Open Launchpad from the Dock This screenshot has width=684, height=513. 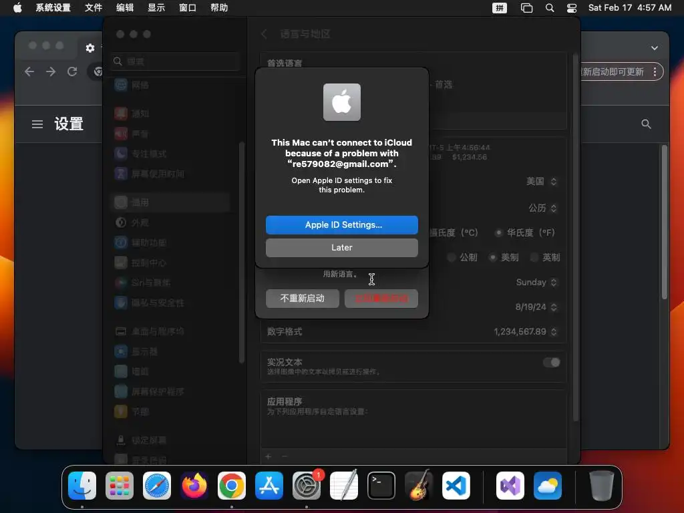[x=120, y=486]
